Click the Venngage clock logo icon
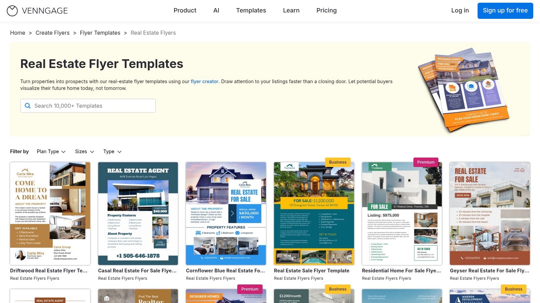Screen dimensions: 540x303 pos(12,11)
